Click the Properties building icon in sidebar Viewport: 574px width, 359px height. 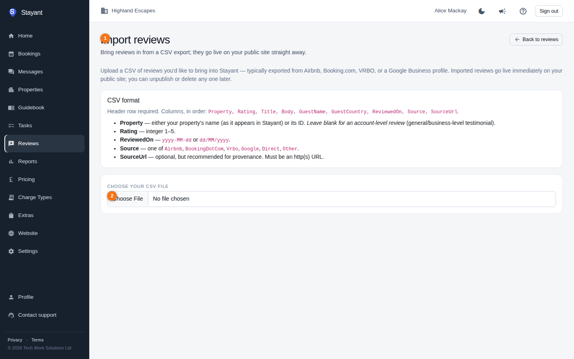pos(11,90)
